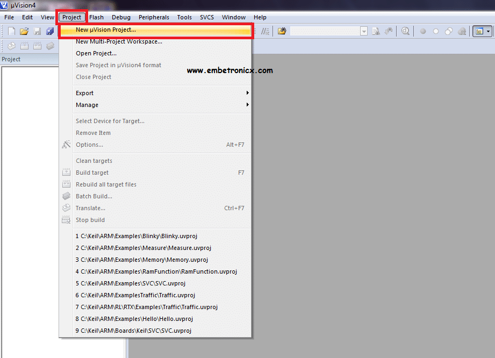The height and width of the screenshot is (358, 495).
Task: Click the Rebuild all toolbar icon
Action: point(37,46)
